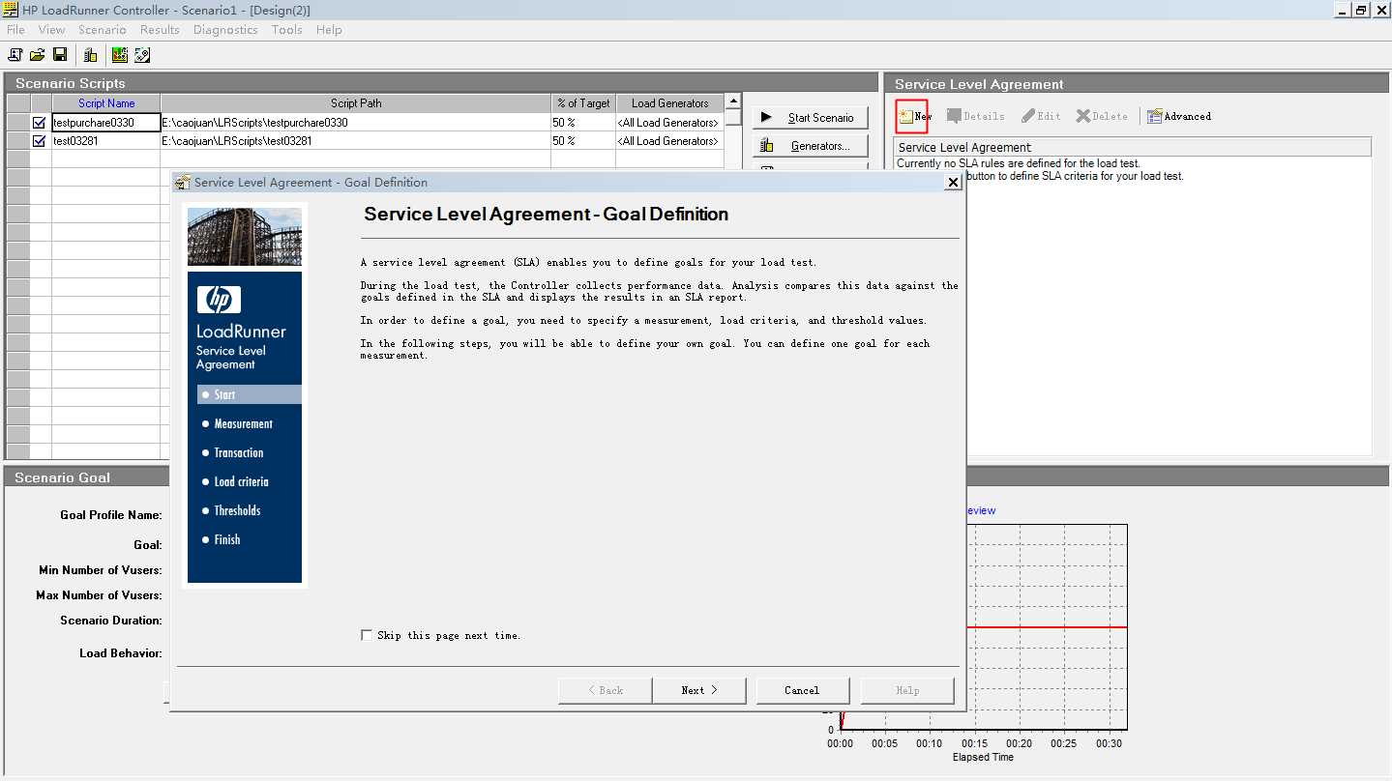Viewport: 1392px width, 781px height.
Task: Click the Edit pencil icon in SLA toolbar
Action: point(1028,116)
